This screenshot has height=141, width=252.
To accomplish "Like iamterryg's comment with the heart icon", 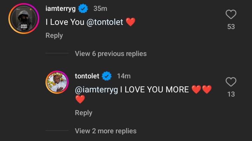I will point(231,15).
